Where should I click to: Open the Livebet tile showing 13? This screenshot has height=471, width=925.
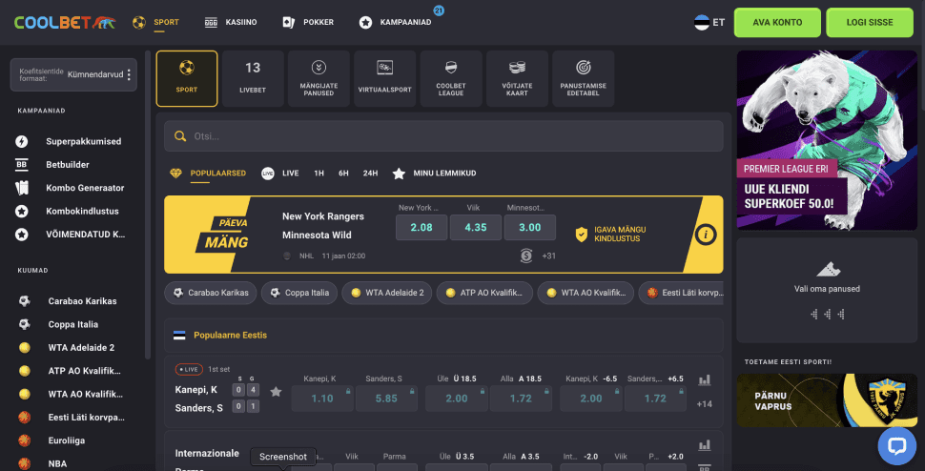pyautogui.click(x=253, y=78)
